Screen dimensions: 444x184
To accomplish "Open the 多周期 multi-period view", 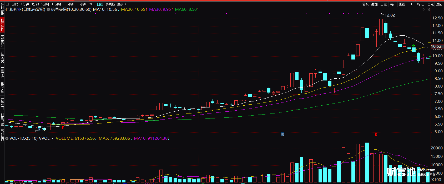I will point(110,4).
